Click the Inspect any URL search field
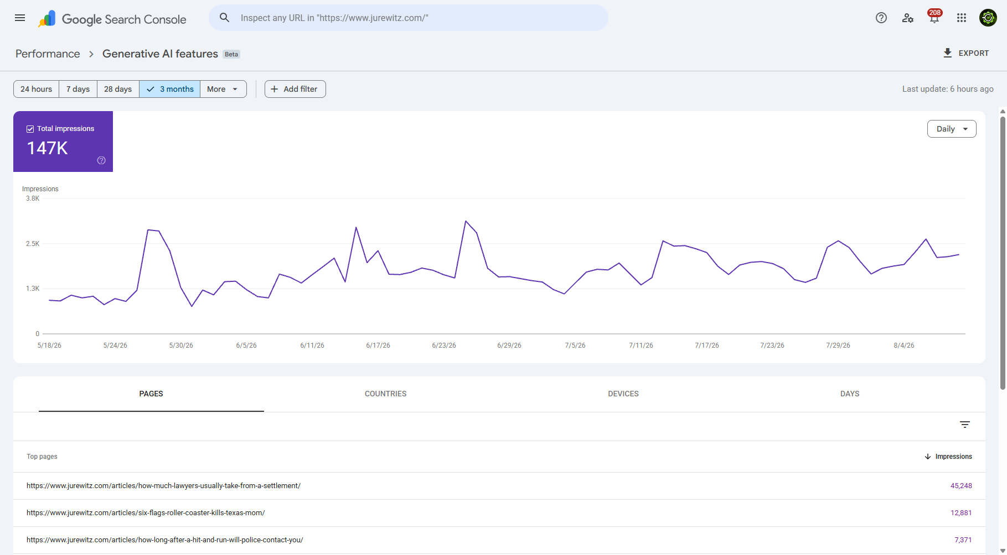The image size is (1007, 555). click(x=409, y=18)
